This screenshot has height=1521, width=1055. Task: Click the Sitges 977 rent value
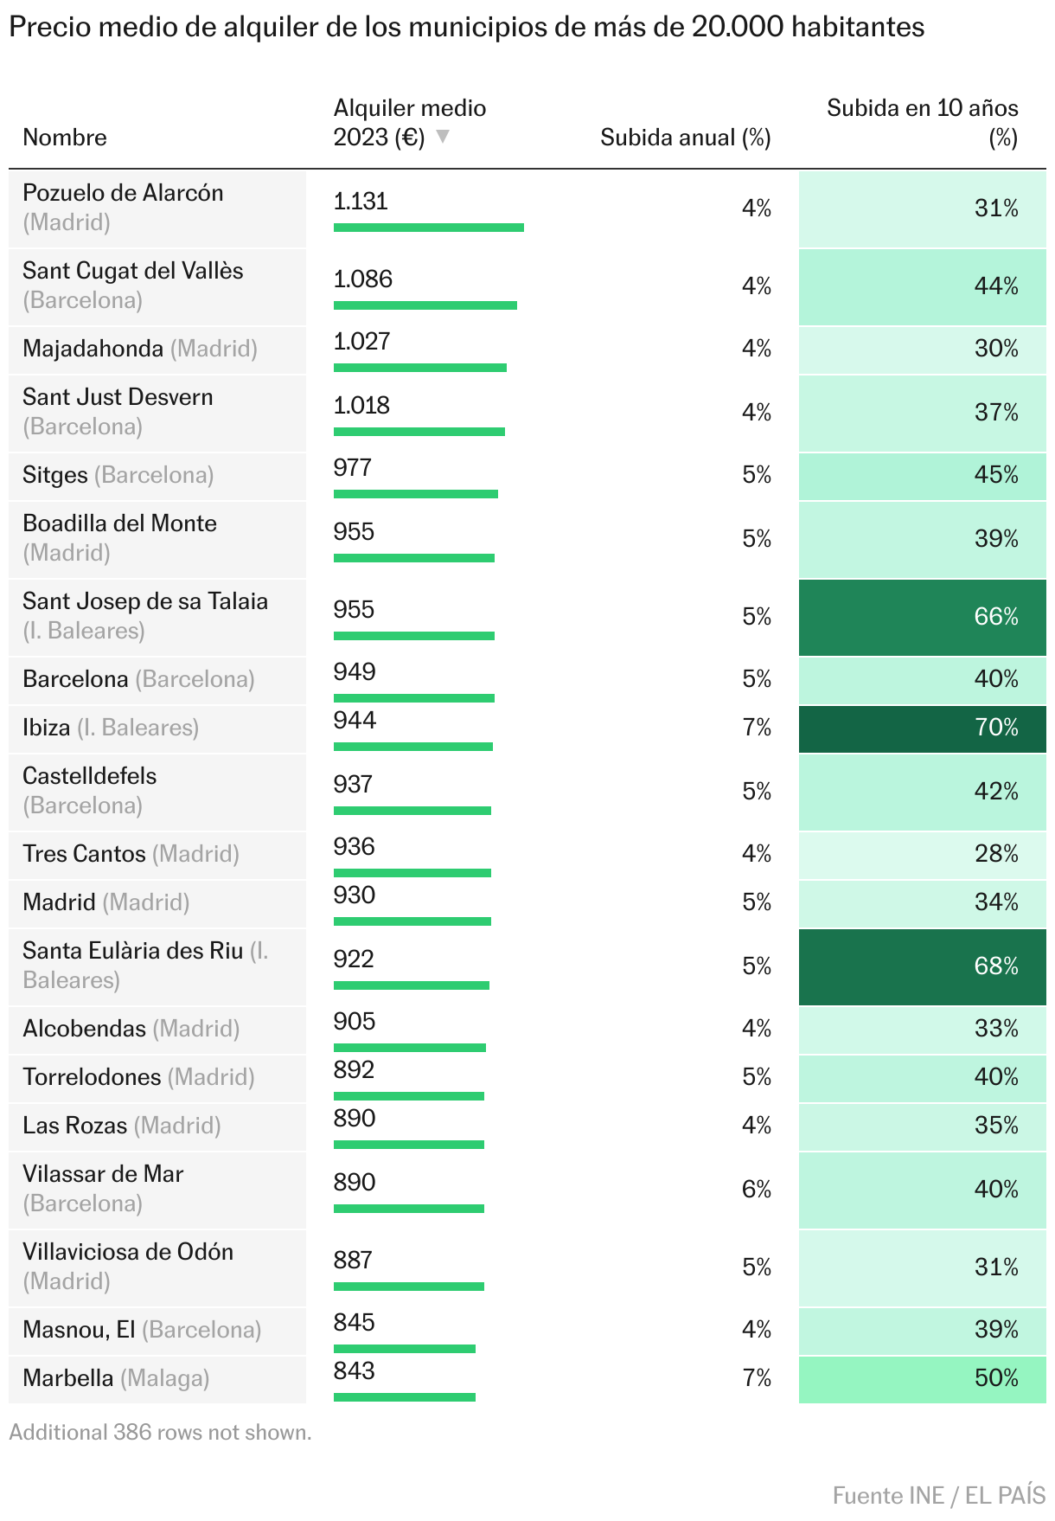pos(353,468)
